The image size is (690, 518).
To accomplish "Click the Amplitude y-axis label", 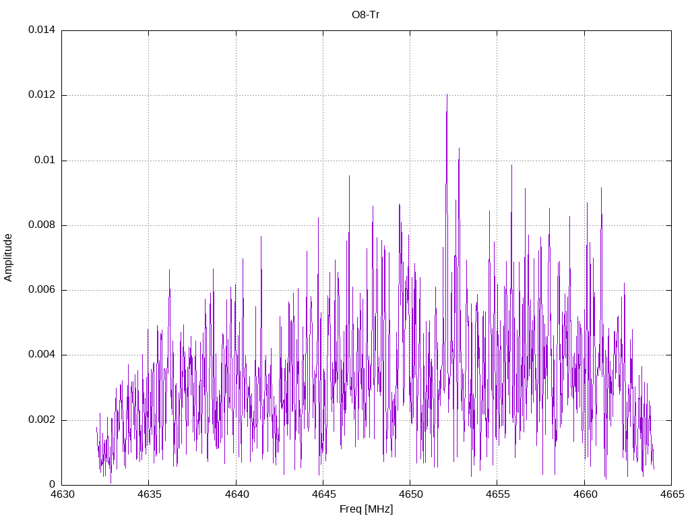I will pos(8,258).
